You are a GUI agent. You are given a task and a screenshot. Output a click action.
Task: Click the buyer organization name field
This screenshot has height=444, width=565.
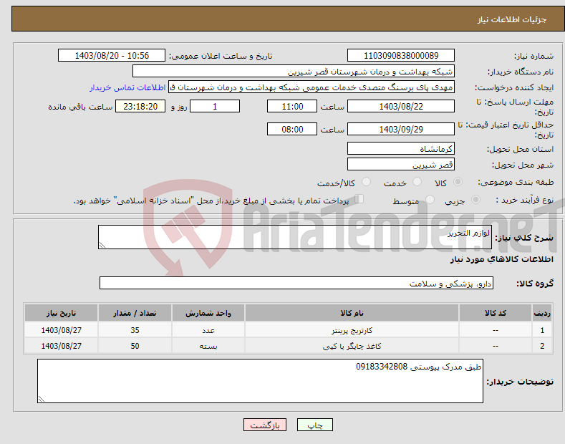coord(294,72)
